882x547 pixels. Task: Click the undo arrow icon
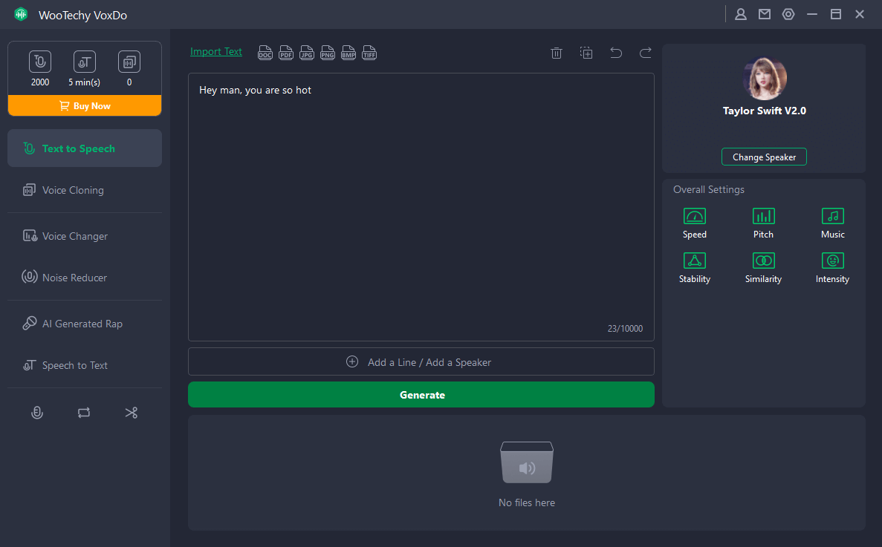(x=615, y=53)
